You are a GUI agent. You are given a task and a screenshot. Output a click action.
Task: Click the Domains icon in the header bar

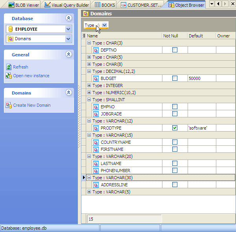[x=86, y=13]
